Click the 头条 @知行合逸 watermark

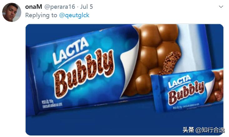click(203, 130)
